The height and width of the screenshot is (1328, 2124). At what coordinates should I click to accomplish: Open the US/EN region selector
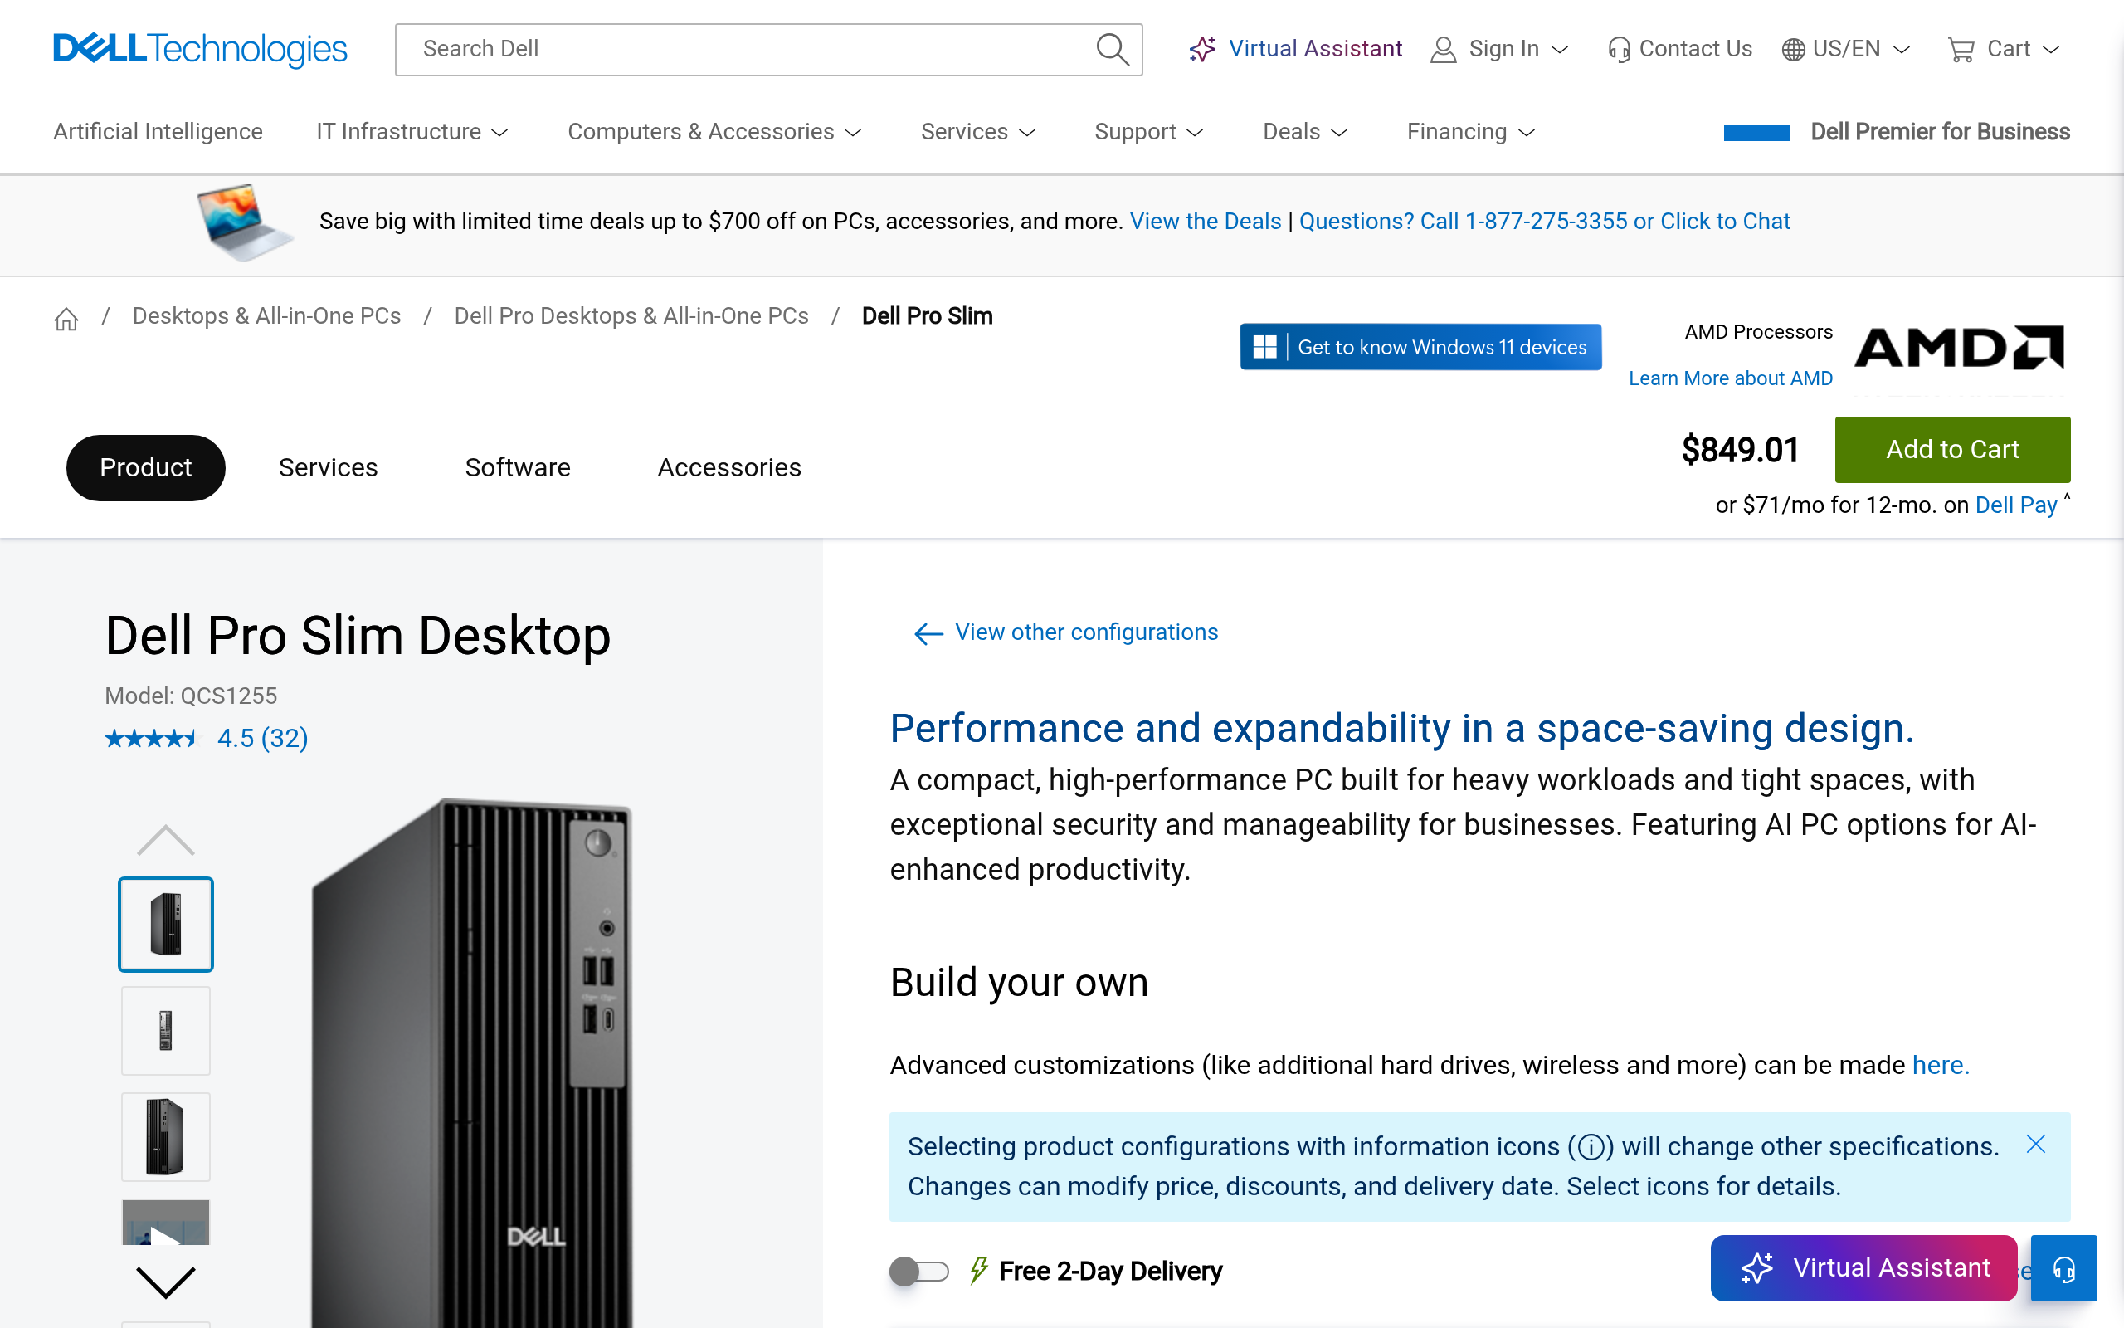click(x=1846, y=49)
